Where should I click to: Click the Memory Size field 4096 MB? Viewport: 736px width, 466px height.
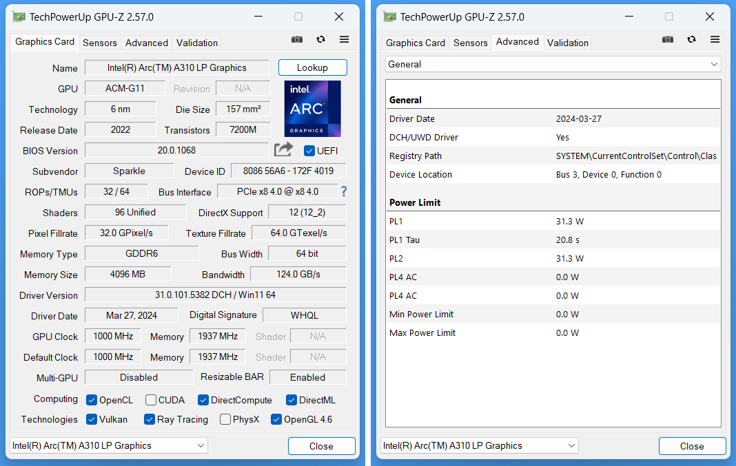[x=127, y=274]
